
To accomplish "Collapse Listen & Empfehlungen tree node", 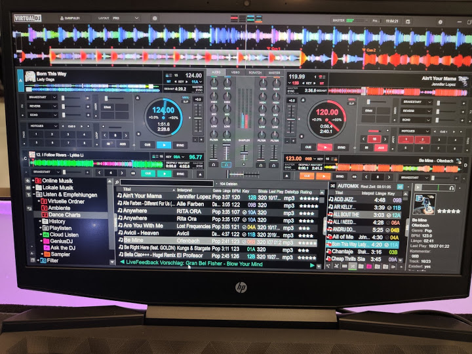I will (x=33, y=194).
